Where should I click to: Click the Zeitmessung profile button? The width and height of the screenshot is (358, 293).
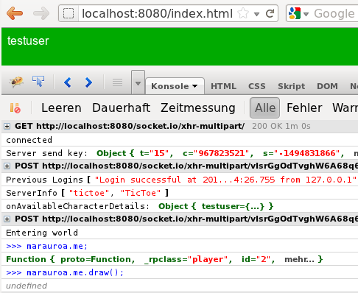point(198,108)
